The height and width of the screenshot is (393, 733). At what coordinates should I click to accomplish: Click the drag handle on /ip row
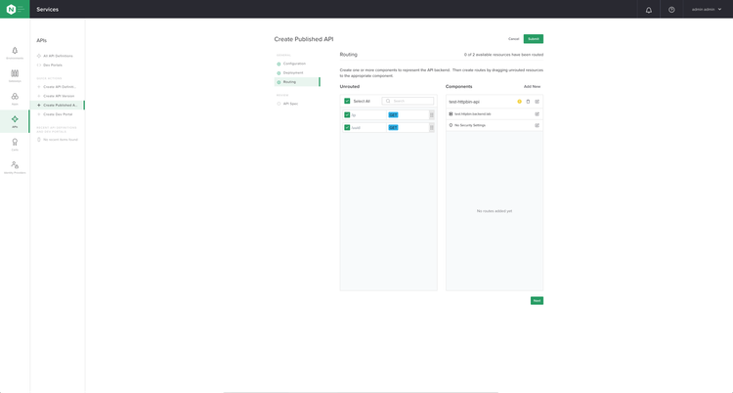pyautogui.click(x=431, y=114)
